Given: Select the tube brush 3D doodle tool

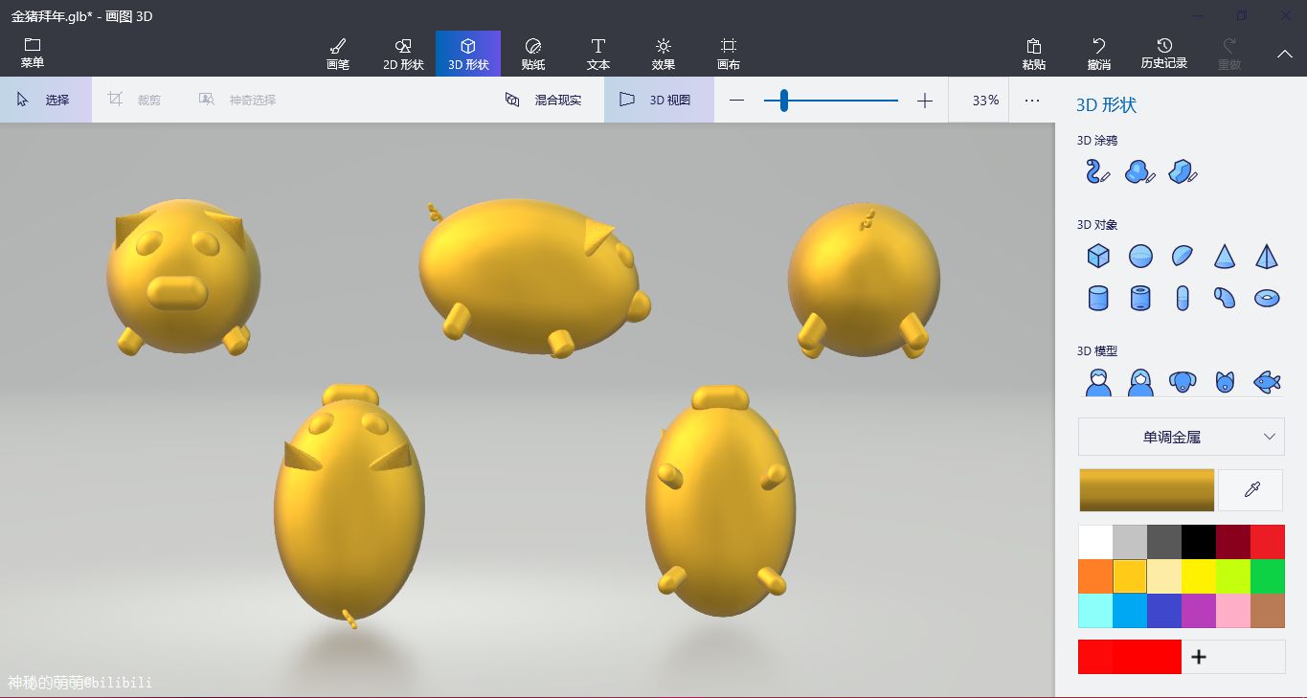Looking at the screenshot, I should (x=1098, y=171).
